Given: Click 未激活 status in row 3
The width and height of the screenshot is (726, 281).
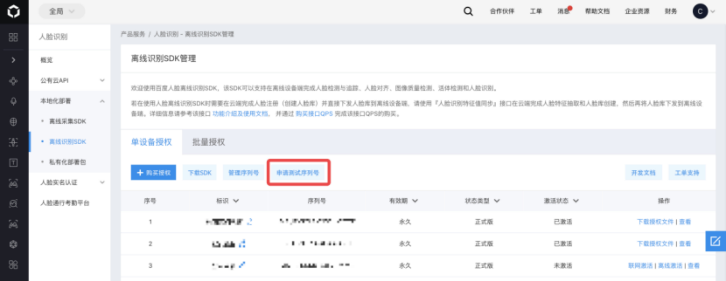Looking at the screenshot, I should 563,265.
